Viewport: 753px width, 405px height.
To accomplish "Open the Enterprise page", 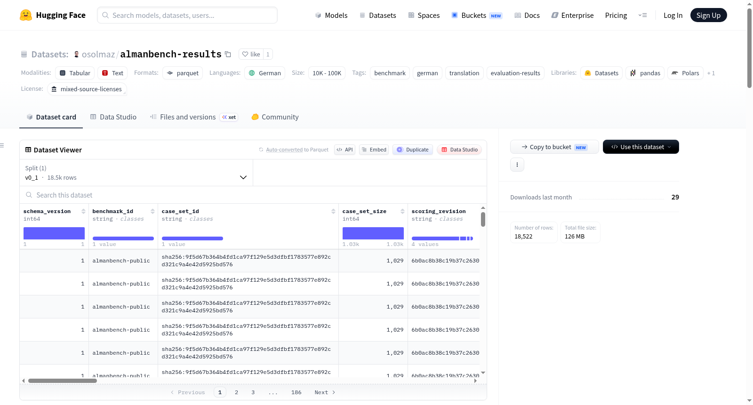I will pos(572,15).
